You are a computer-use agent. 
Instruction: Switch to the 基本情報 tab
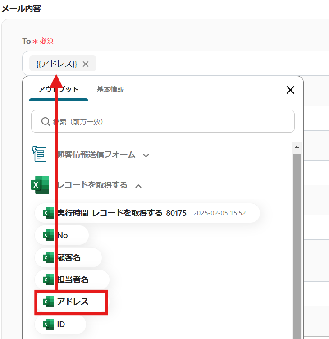coord(110,90)
